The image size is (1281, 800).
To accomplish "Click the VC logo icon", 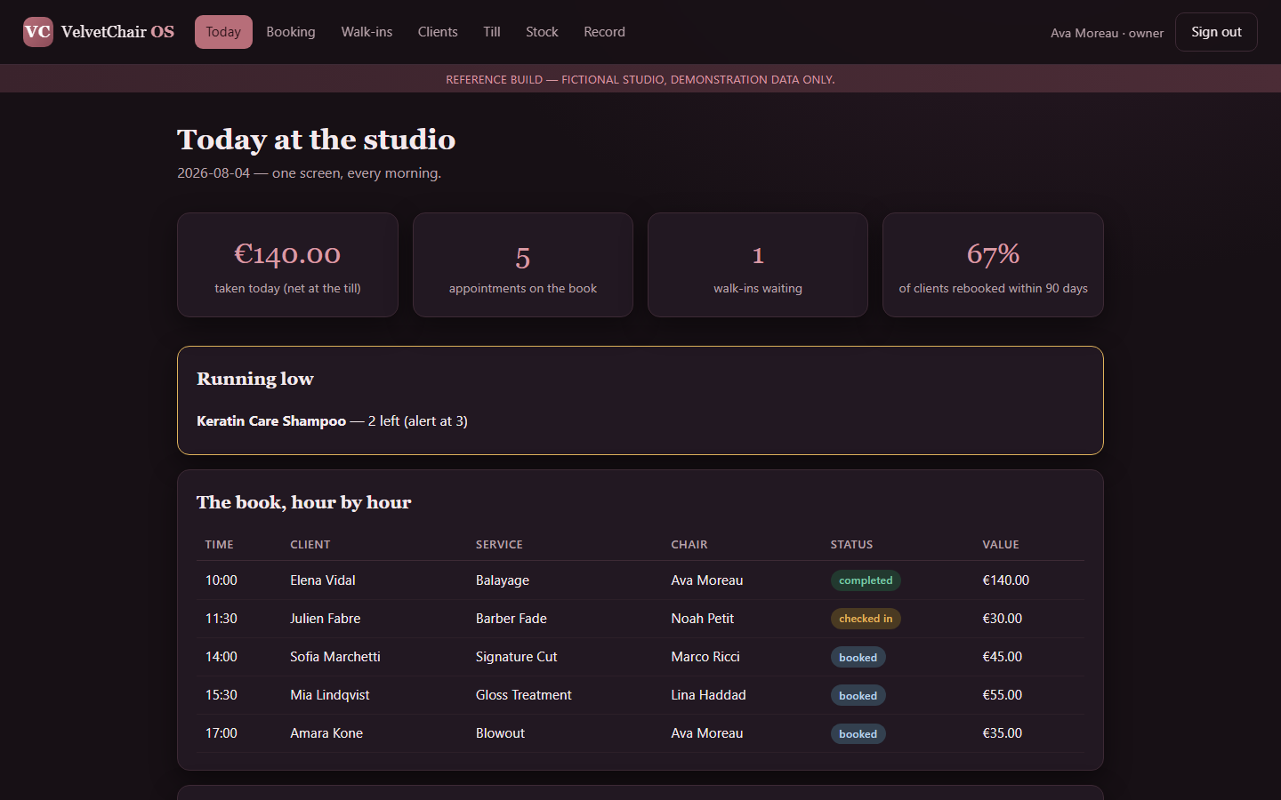I will (x=38, y=32).
